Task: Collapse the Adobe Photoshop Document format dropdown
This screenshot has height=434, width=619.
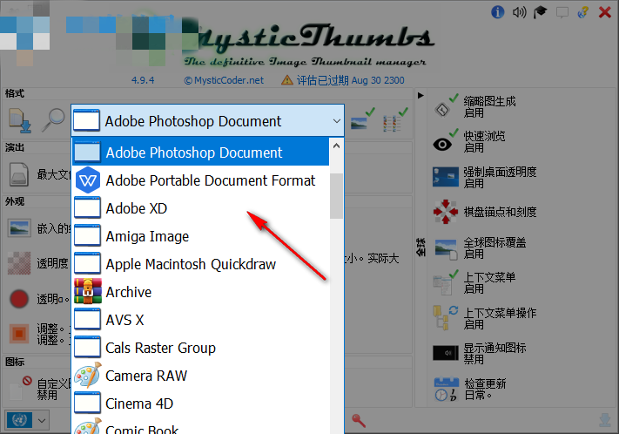Action: point(336,121)
